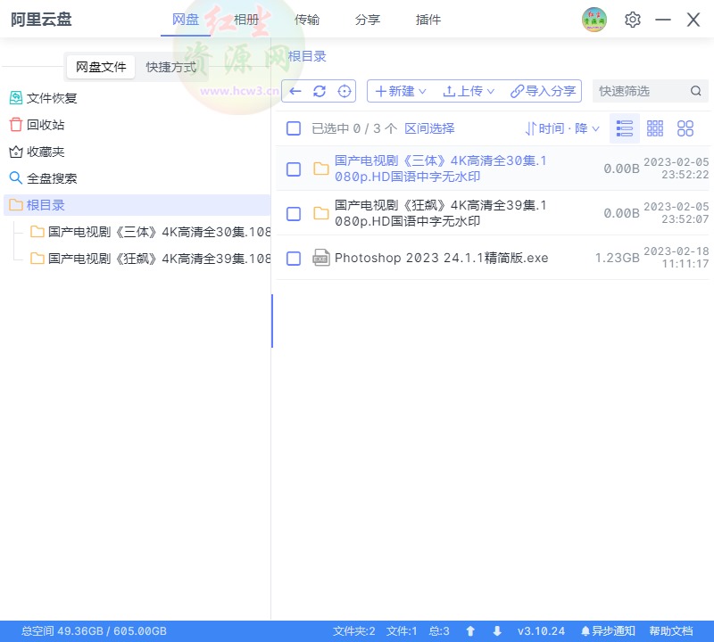Click version v3.10.24 in status bar
The height and width of the screenshot is (642, 714).
[x=541, y=631]
